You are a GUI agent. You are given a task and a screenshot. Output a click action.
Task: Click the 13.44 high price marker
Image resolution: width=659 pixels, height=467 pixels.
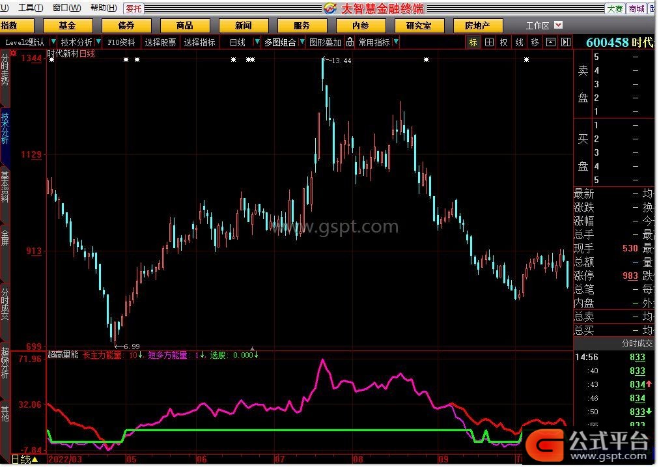click(341, 61)
